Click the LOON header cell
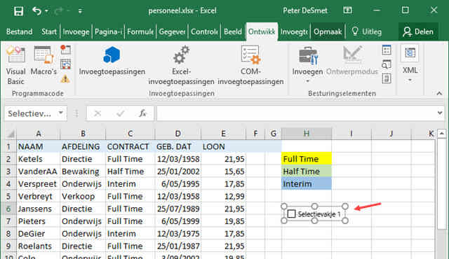The width and height of the screenshot is (449, 259). pos(223,146)
